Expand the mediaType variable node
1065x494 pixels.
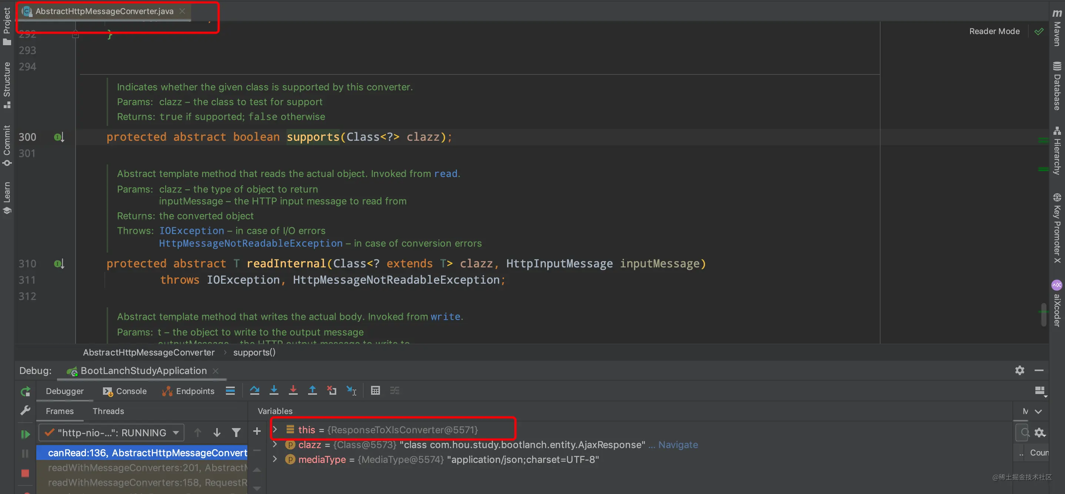[x=275, y=459]
